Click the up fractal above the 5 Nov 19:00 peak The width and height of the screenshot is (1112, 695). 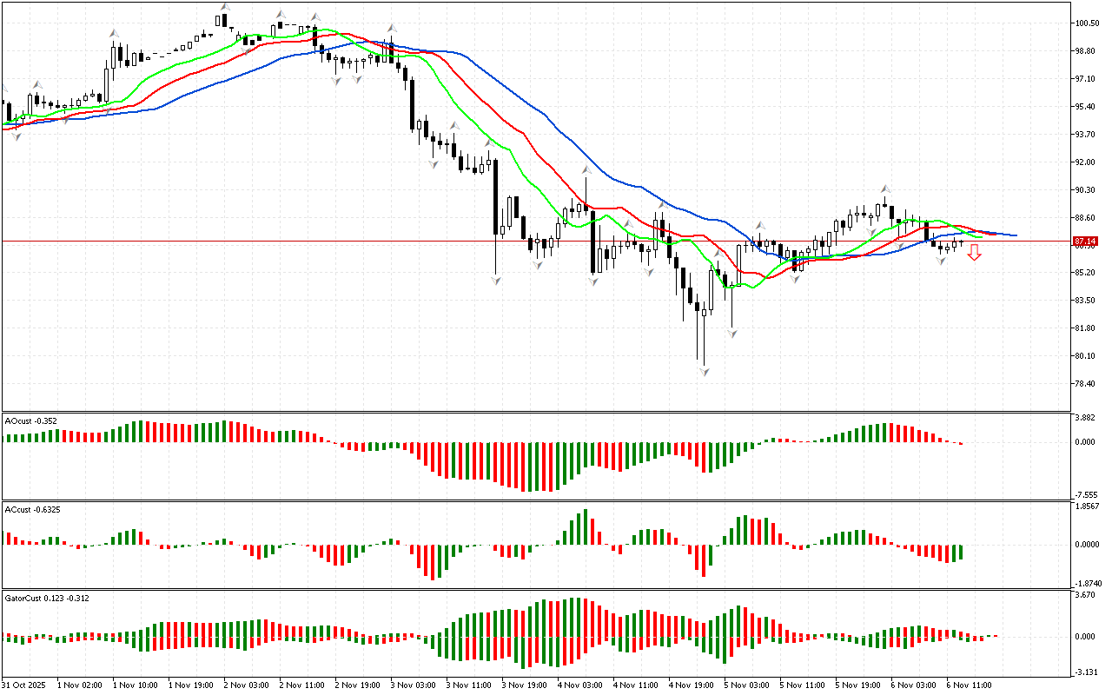click(x=885, y=189)
